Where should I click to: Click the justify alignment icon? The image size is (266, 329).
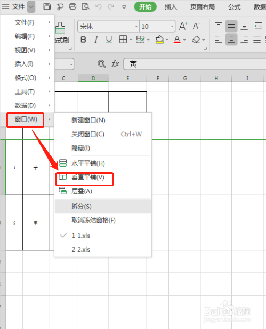(x=257, y=40)
